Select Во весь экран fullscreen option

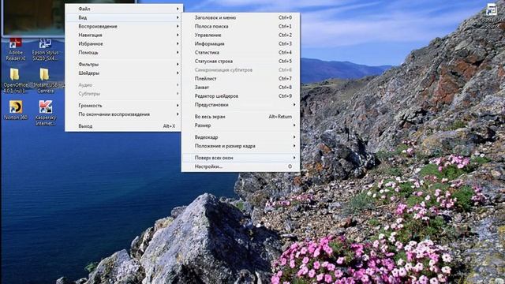tap(241, 116)
